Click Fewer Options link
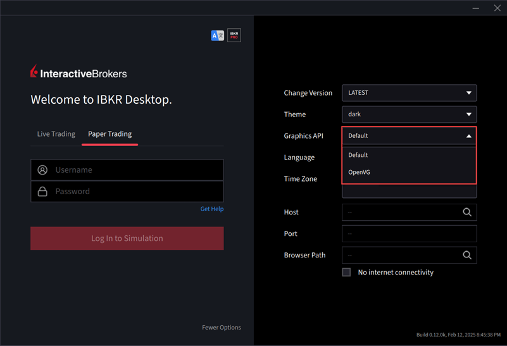 (222, 327)
